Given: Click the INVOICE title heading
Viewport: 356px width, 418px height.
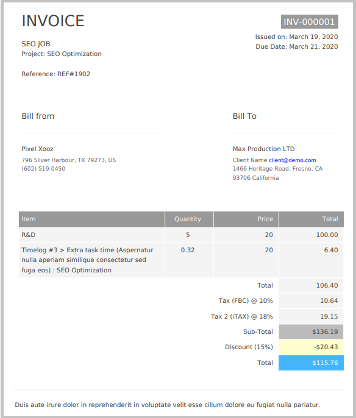Looking at the screenshot, I should (x=53, y=21).
